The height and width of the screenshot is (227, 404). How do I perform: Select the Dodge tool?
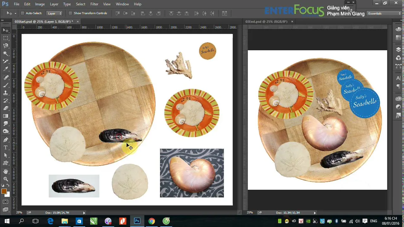pos(6,132)
